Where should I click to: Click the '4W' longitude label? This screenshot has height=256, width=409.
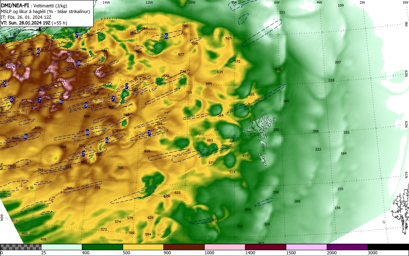(x=319, y=2)
